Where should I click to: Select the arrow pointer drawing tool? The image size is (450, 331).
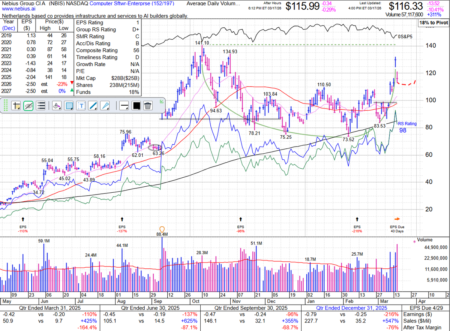(x=106, y=106)
